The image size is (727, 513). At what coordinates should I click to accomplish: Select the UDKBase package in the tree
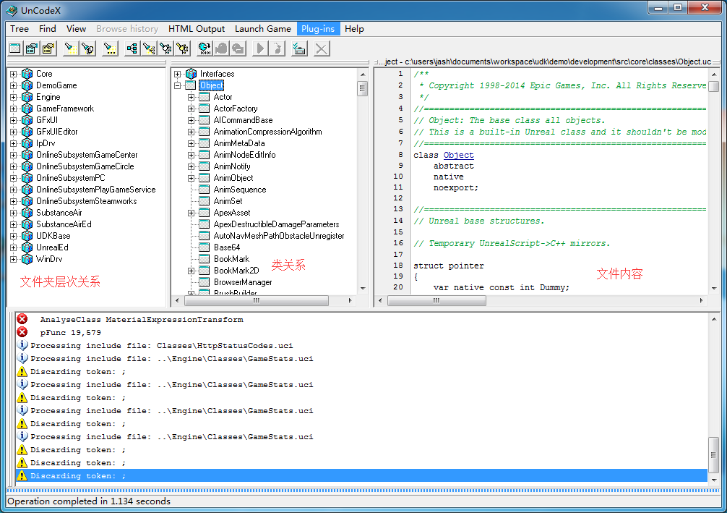53,236
